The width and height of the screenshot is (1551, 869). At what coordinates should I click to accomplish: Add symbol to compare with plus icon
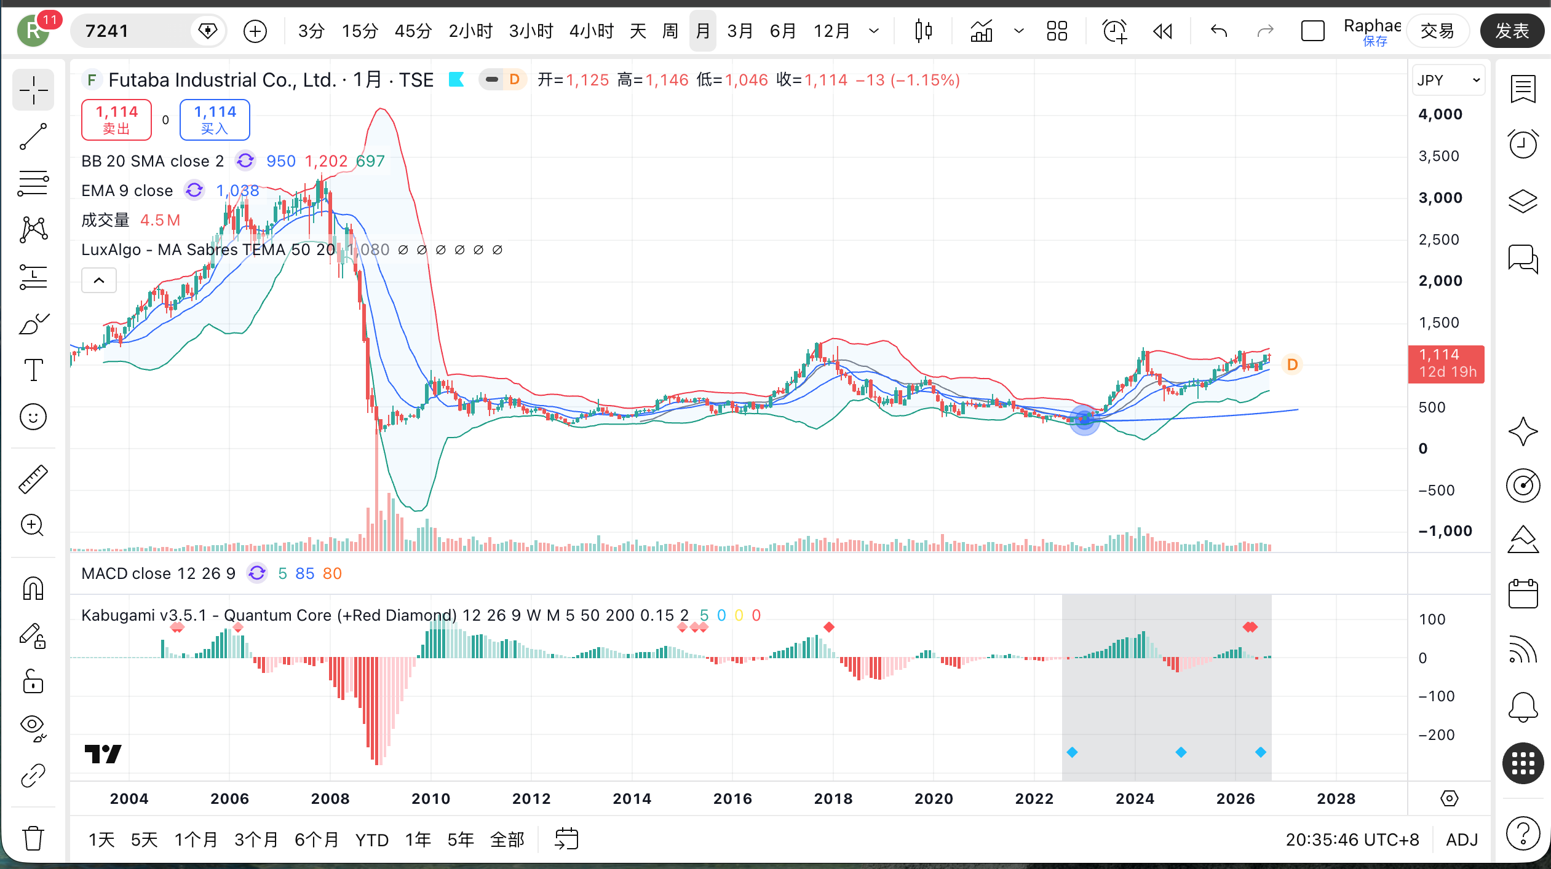pyautogui.click(x=255, y=31)
